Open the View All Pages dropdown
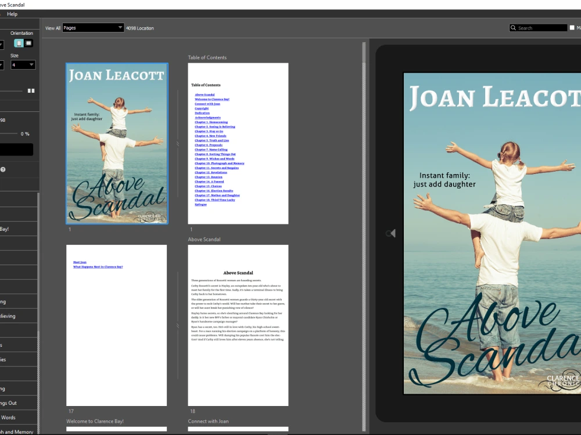This screenshot has height=435, width=581. [x=93, y=28]
